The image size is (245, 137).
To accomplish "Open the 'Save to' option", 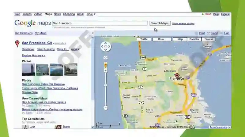I will coord(63,49).
